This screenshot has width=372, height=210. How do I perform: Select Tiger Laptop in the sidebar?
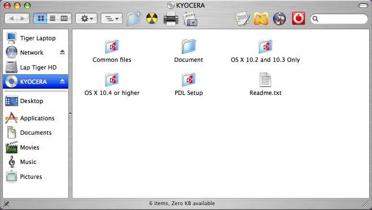[36, 38]
